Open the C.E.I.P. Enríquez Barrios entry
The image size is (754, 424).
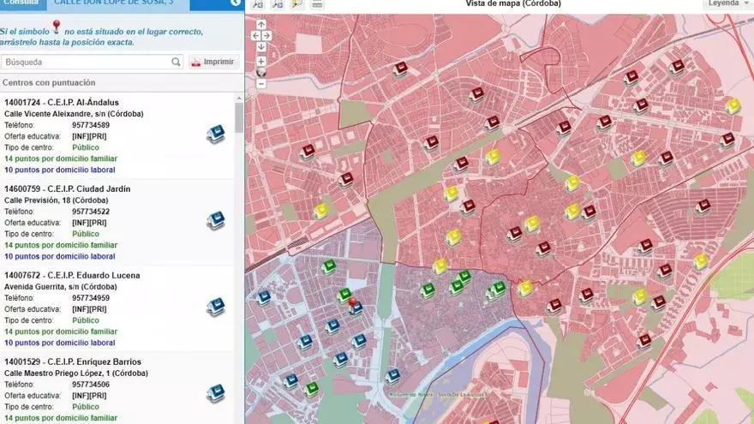73,361
